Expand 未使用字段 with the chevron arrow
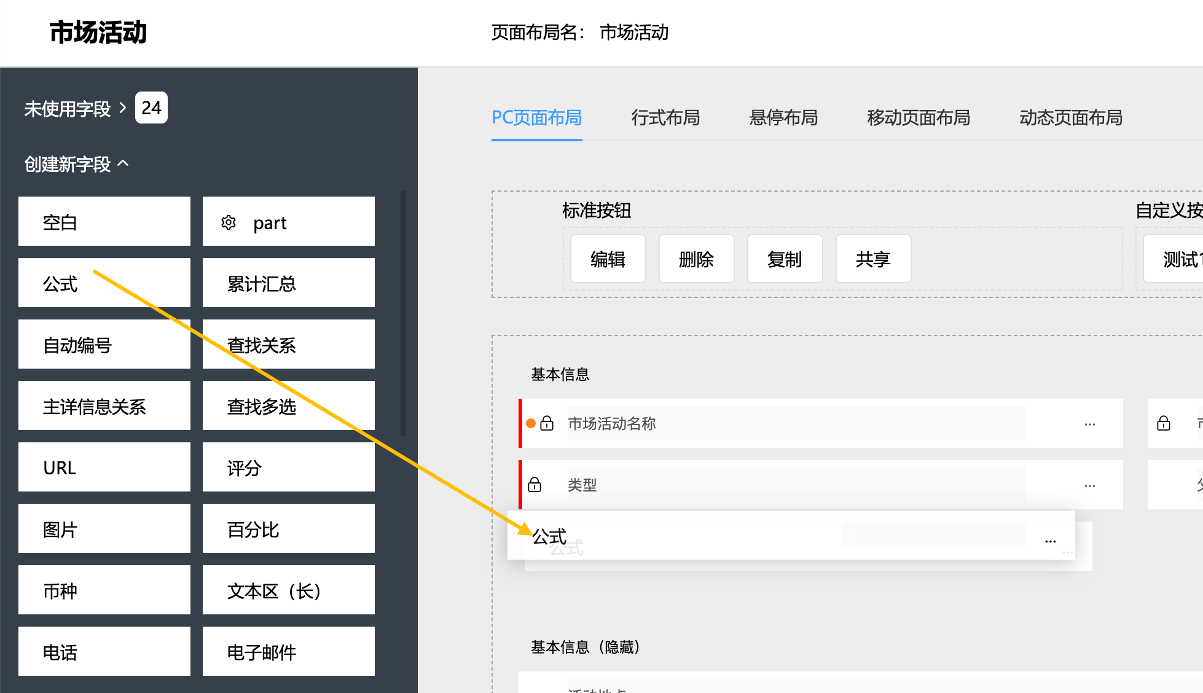The width and height of the screenshot is (1203, 693). point(123,108)
